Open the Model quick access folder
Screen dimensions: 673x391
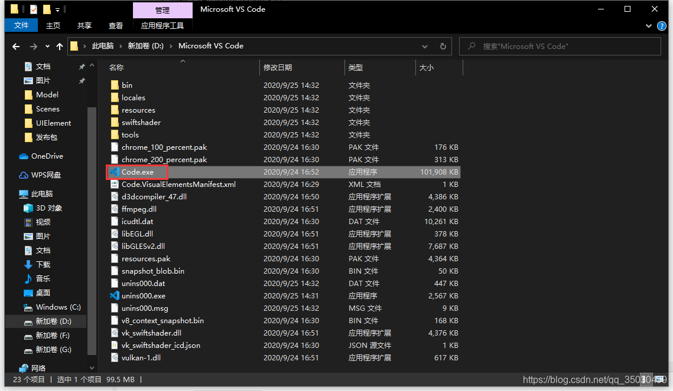tap(41, 94)
